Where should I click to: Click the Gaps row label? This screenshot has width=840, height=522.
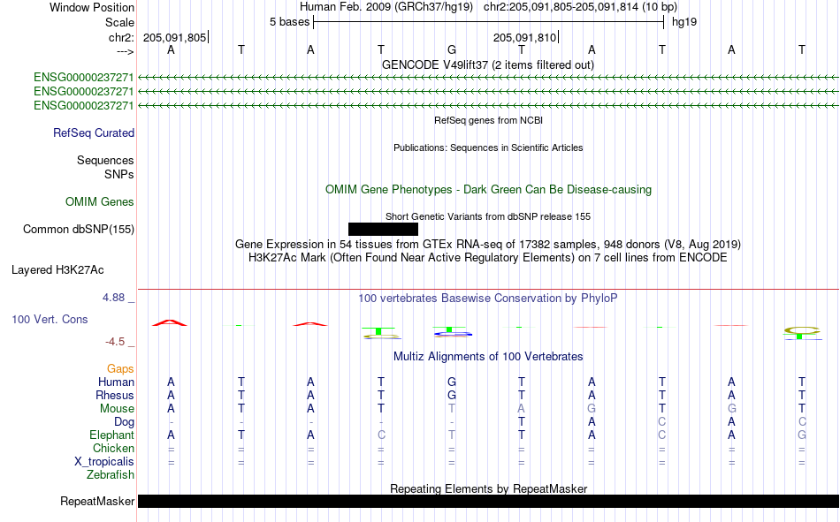point(120,368)
